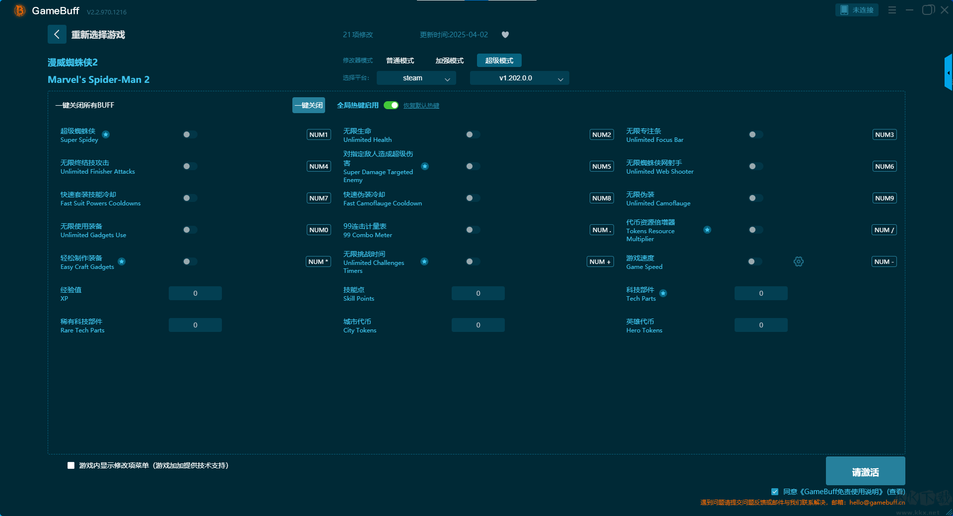
Task: Click star beside Tokens Resource Multiplier
Action: point(707,230)
